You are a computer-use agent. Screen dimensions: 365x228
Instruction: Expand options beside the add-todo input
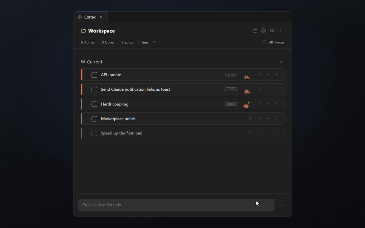(282, 205)
